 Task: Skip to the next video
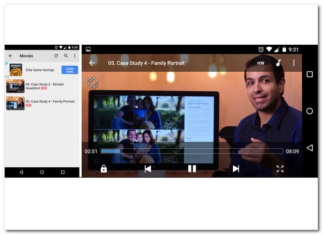[x=236, y=169]
